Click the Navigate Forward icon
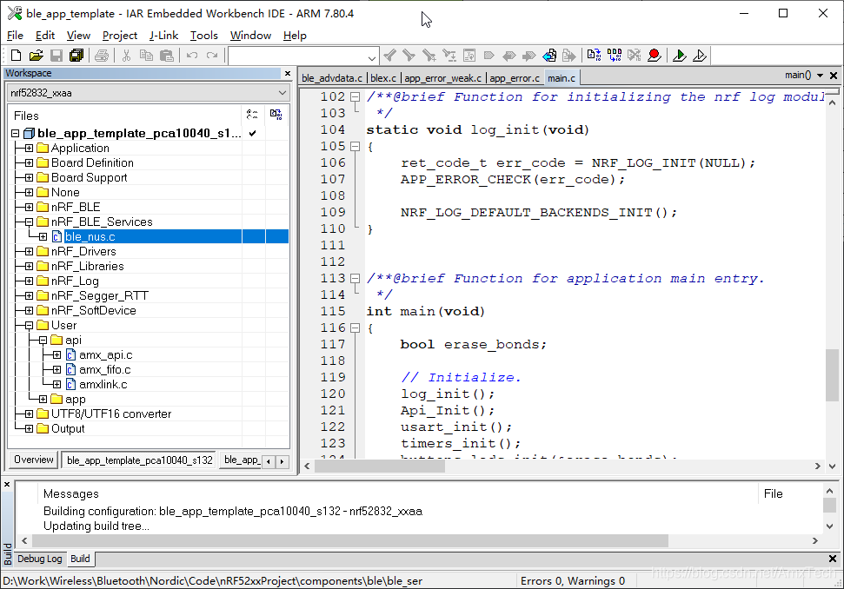 click(x=569, y=56)
